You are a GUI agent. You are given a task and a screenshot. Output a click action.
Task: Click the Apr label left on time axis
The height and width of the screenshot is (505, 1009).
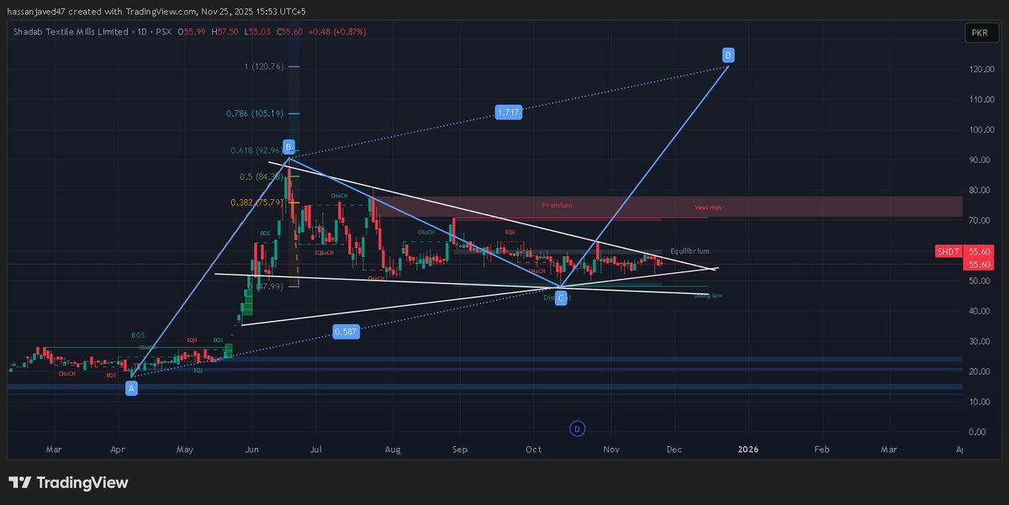point(118,450)
